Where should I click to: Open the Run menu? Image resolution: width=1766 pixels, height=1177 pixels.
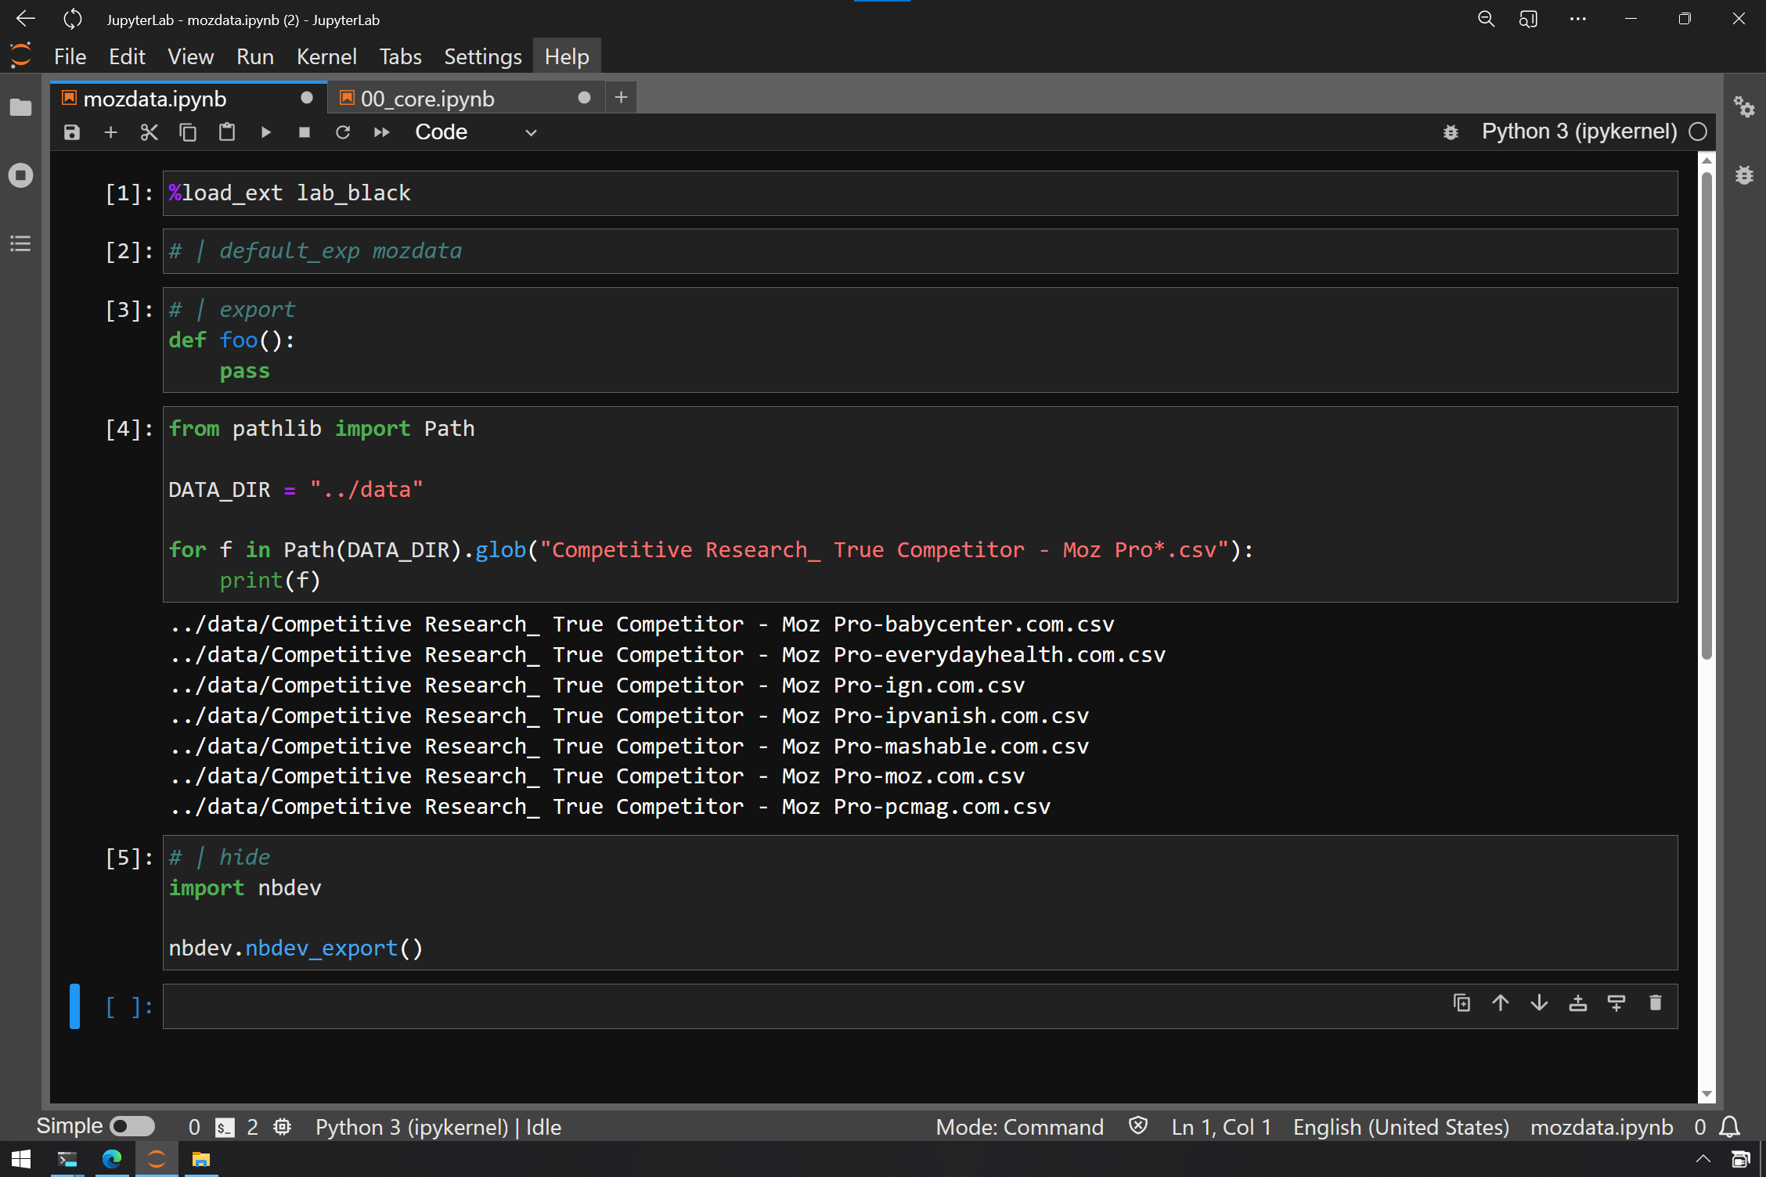[x=255, y=56]
